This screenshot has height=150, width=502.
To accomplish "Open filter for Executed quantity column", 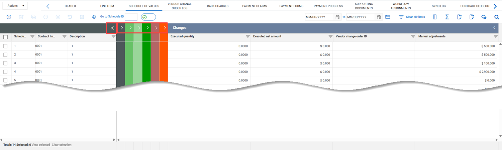I will pos(248,36).
